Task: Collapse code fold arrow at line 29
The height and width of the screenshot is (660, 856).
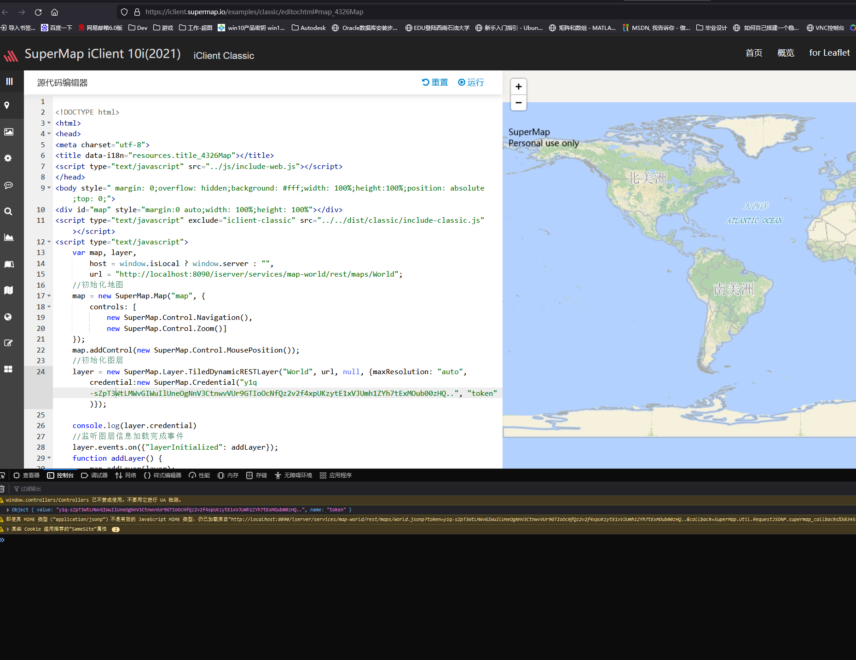Action: pos(49,458)
